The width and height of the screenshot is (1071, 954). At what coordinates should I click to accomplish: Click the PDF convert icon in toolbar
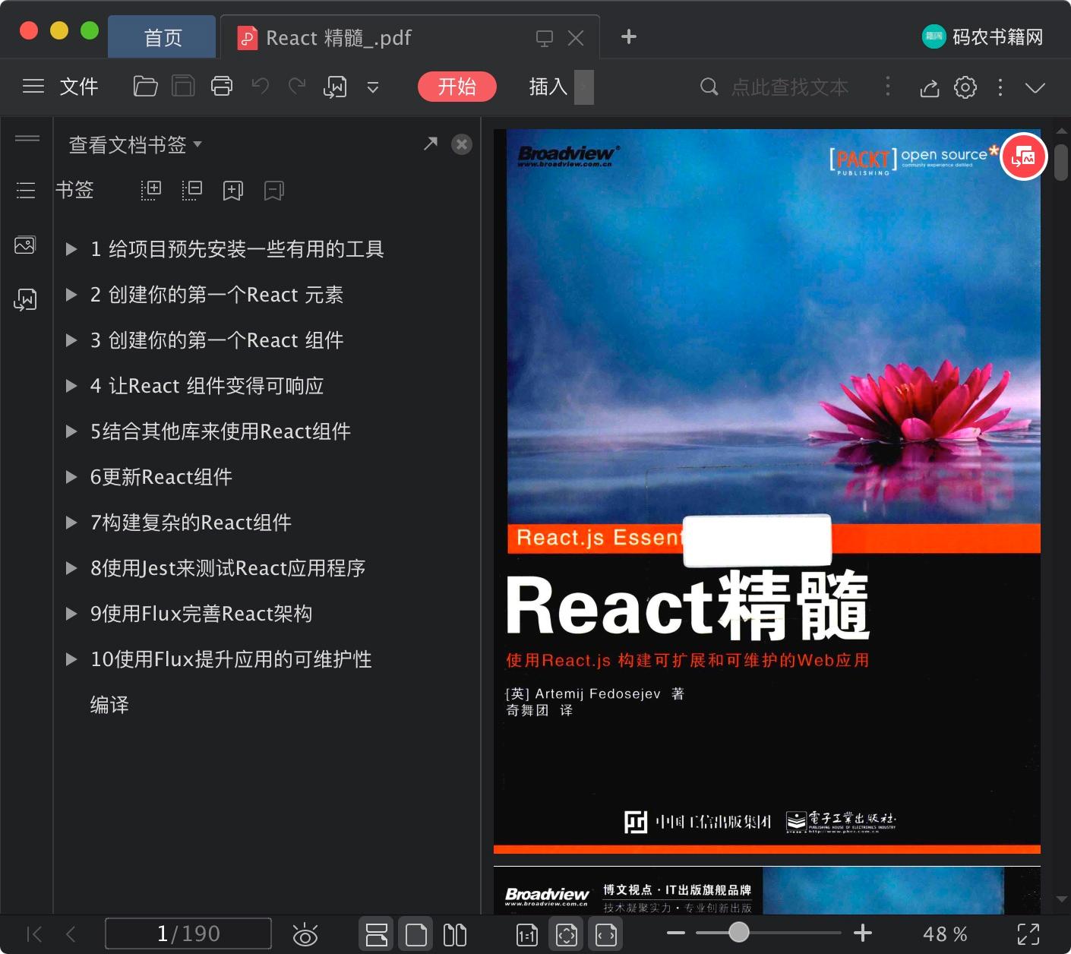pos(335,87)
